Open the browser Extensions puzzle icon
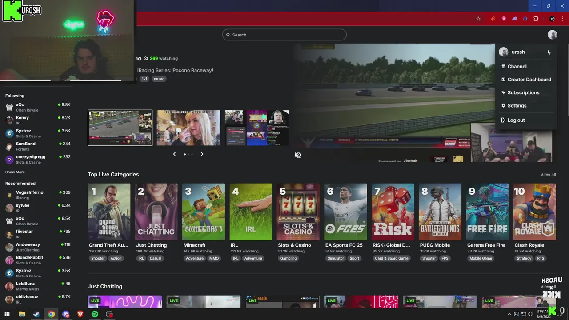 (x=536, y=19)
